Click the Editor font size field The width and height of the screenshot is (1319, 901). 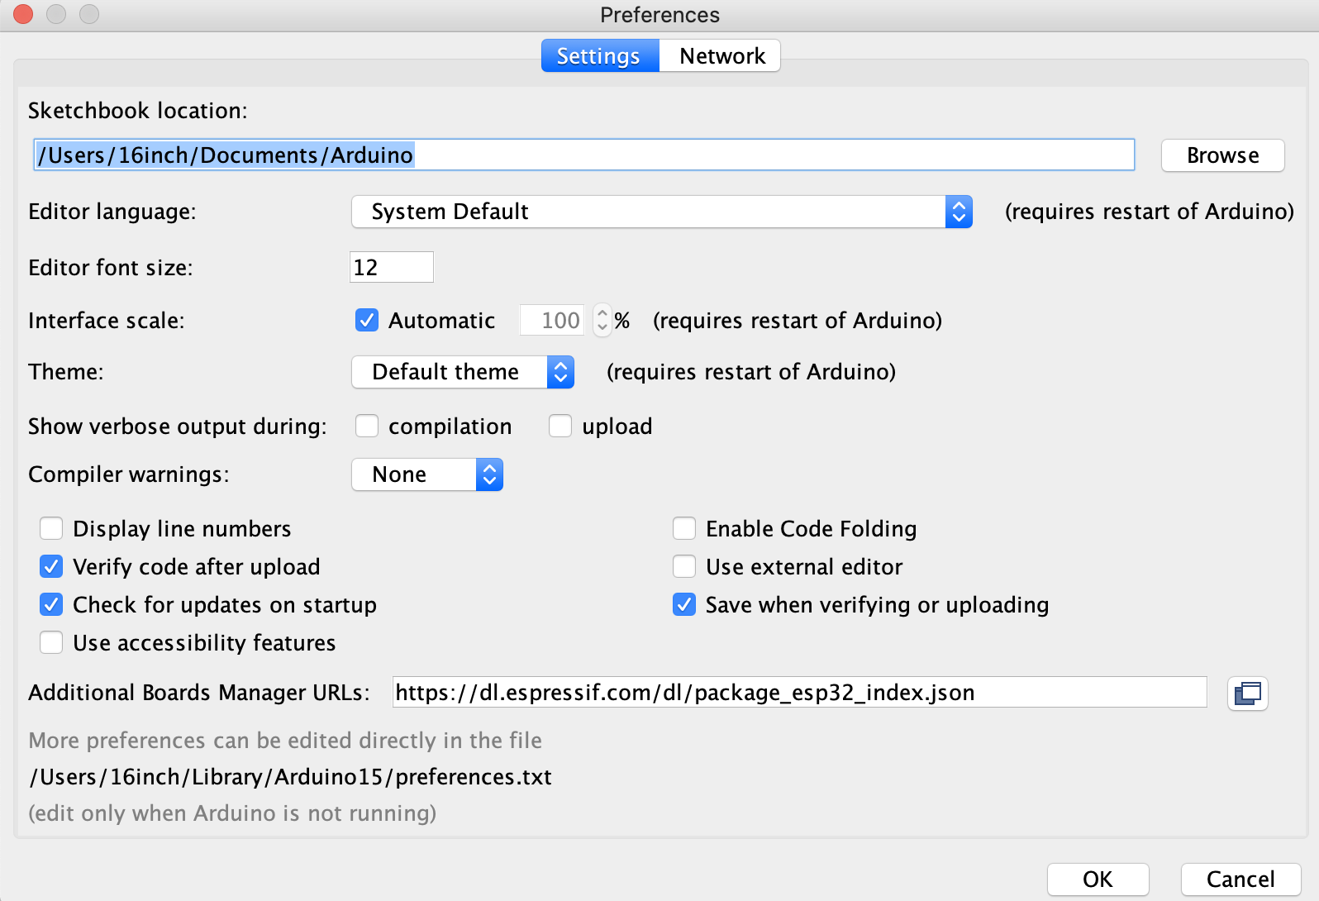(x=391, y=267)
